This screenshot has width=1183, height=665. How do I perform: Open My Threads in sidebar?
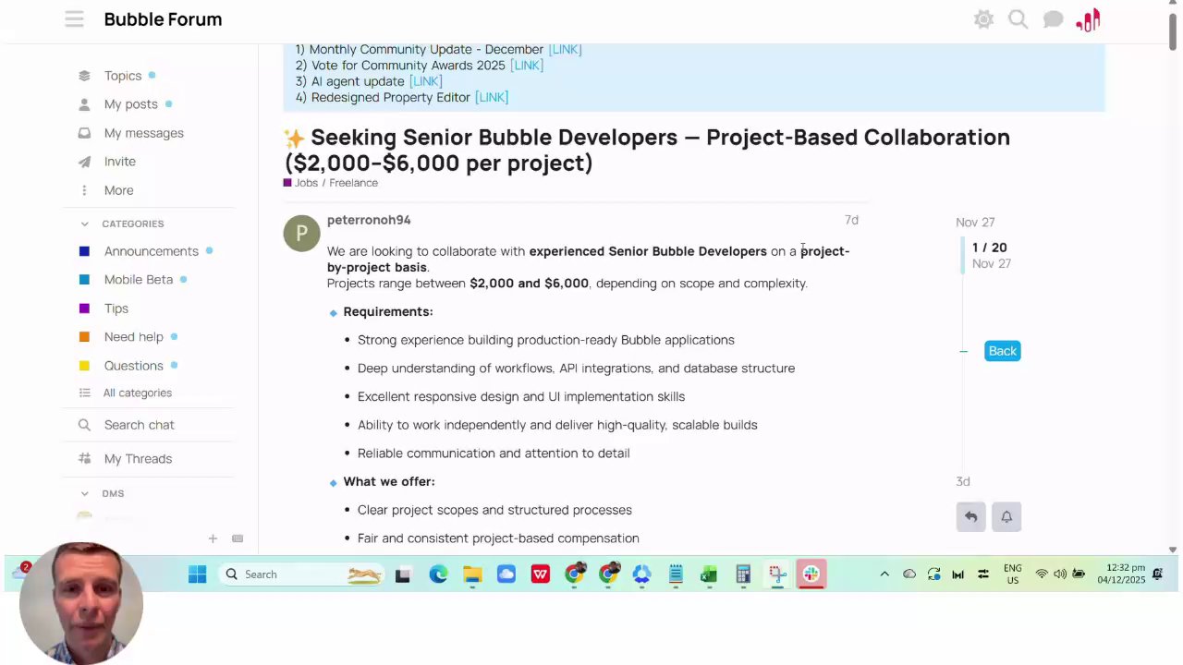pos(138,459)
